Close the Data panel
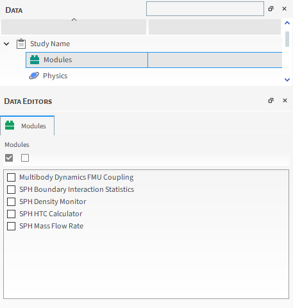 tap(284, 9)
